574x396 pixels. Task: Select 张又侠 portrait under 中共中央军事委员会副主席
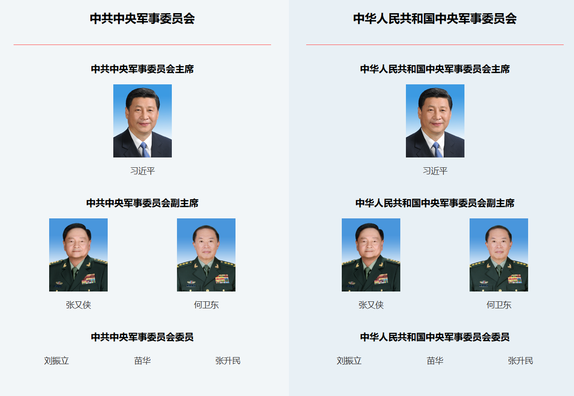coord(78,255)
